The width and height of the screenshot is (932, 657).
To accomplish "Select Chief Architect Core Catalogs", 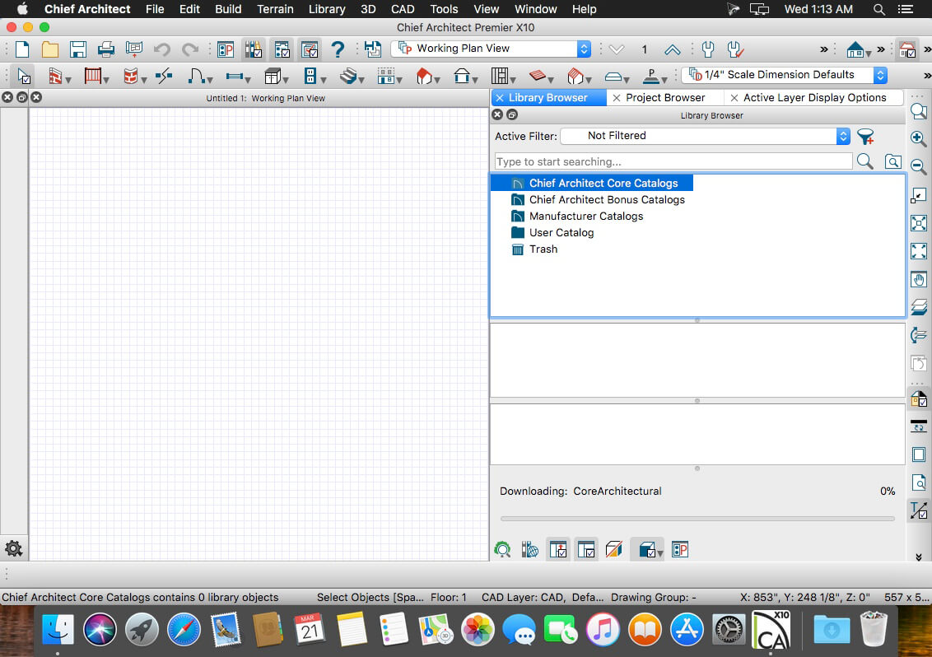I will [603, 183].
